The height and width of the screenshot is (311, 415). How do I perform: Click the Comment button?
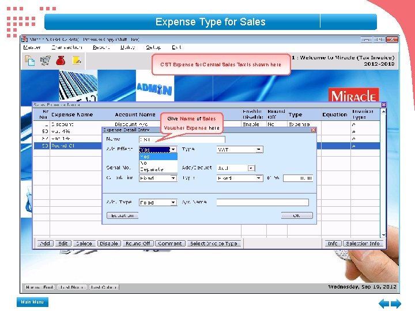click(x=170, y=243)
